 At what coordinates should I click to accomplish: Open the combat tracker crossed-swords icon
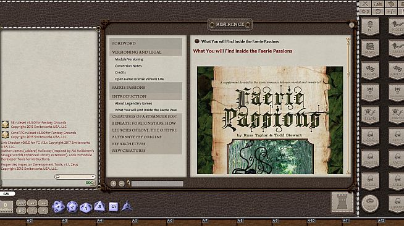tap(365, 4)
